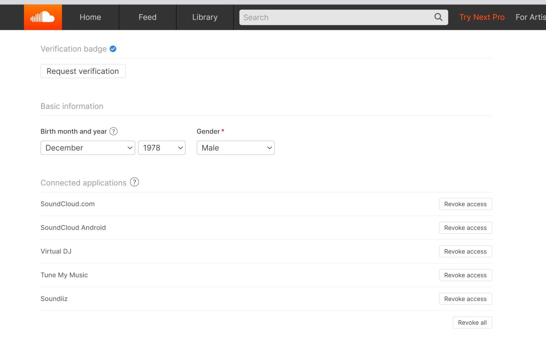546x344 pixels.
Task: Revoke access for Virtual DJ
Action: coord(465,251)
